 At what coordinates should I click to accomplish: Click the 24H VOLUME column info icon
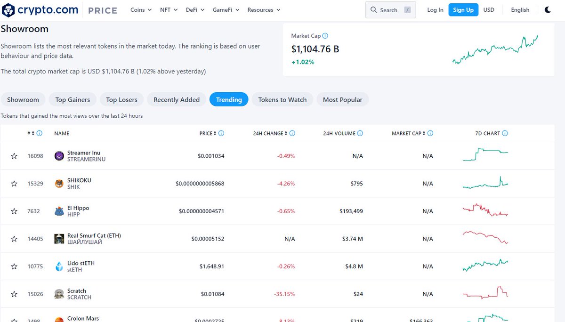point(361,133)
